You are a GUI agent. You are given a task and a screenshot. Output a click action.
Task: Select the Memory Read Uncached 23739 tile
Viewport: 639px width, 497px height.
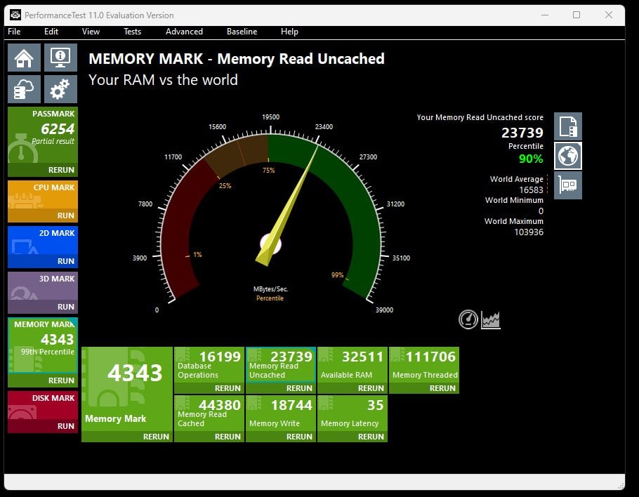(281, 364)
